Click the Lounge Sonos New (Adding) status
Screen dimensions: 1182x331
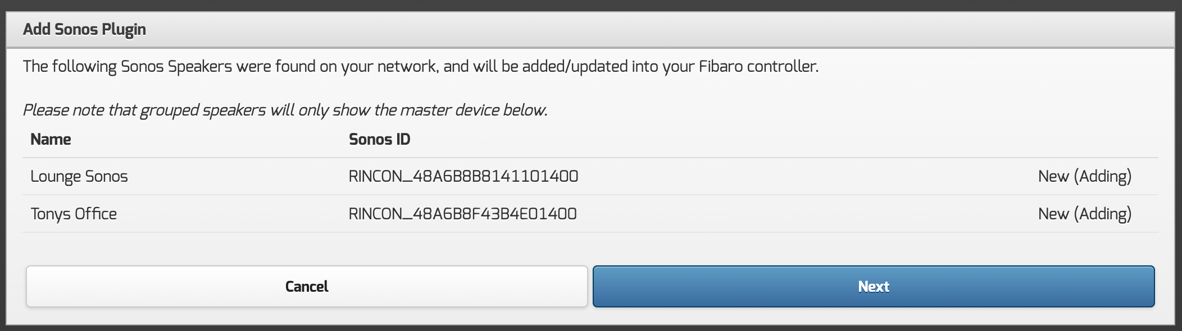[1084, 177]
